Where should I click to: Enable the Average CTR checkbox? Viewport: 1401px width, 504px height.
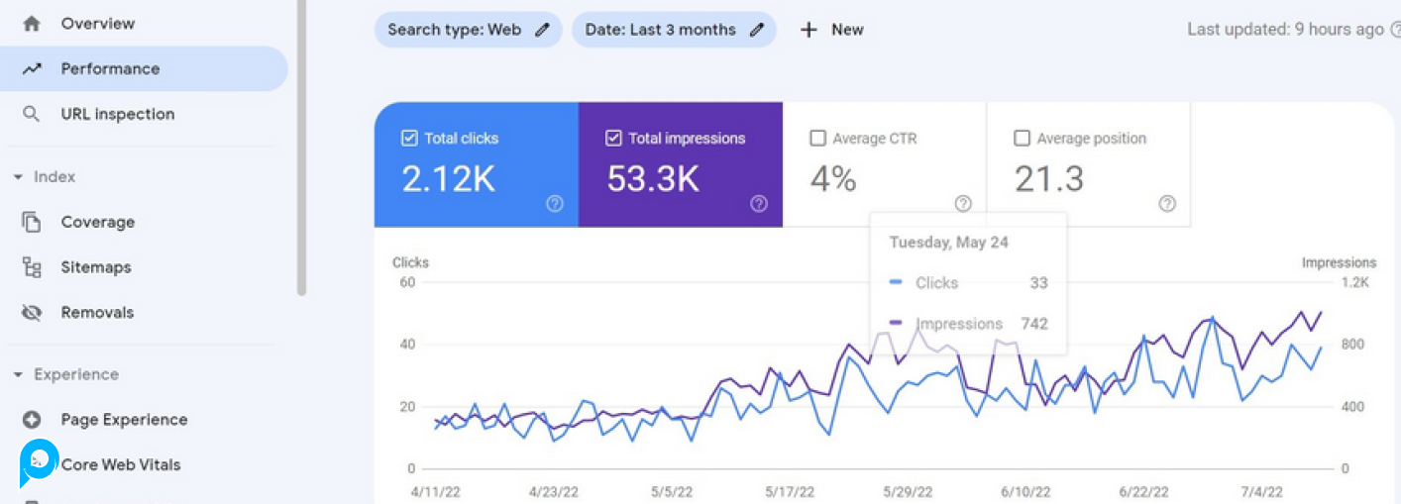[817, 139]
